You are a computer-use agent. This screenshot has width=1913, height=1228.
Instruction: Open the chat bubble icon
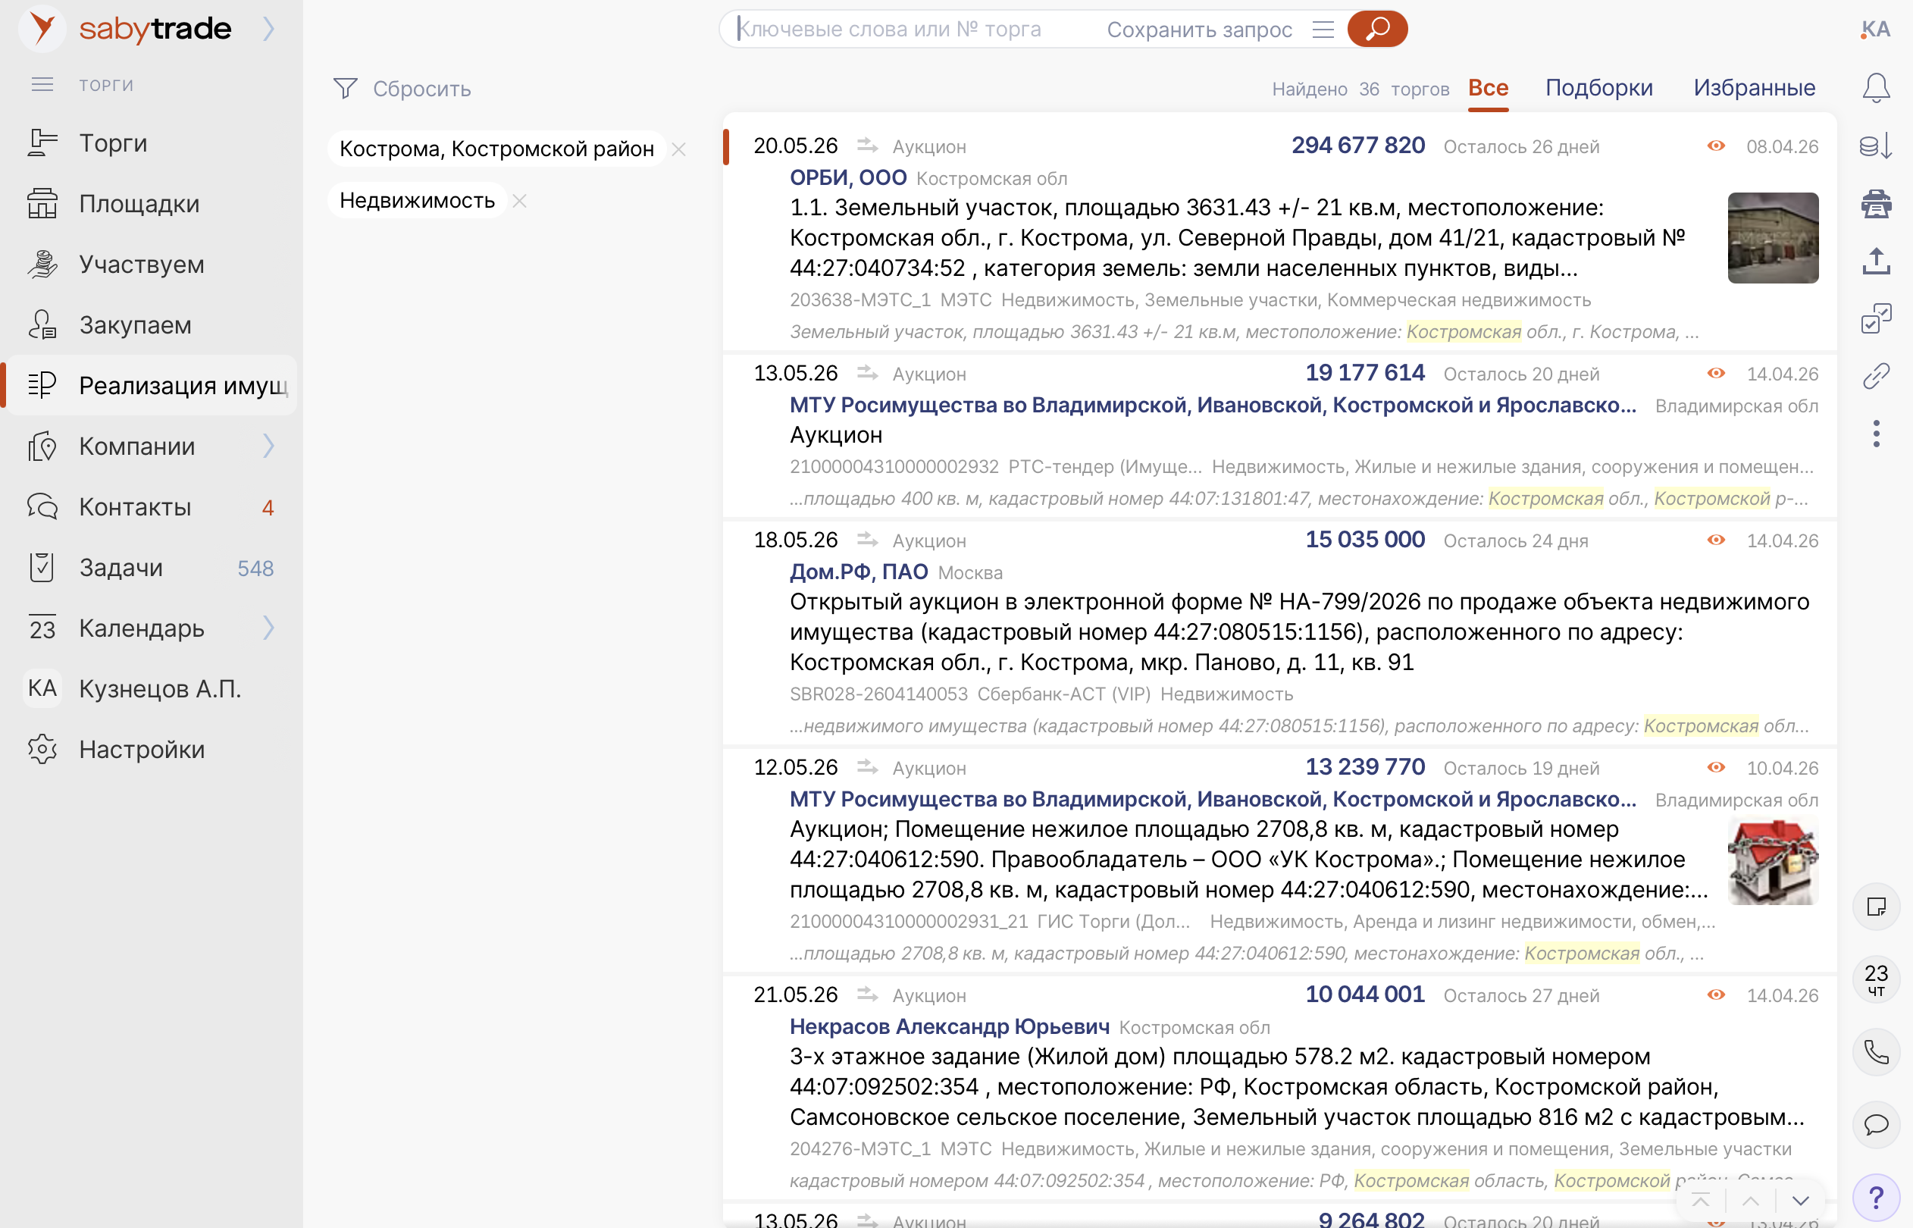coord(1877,1124)
